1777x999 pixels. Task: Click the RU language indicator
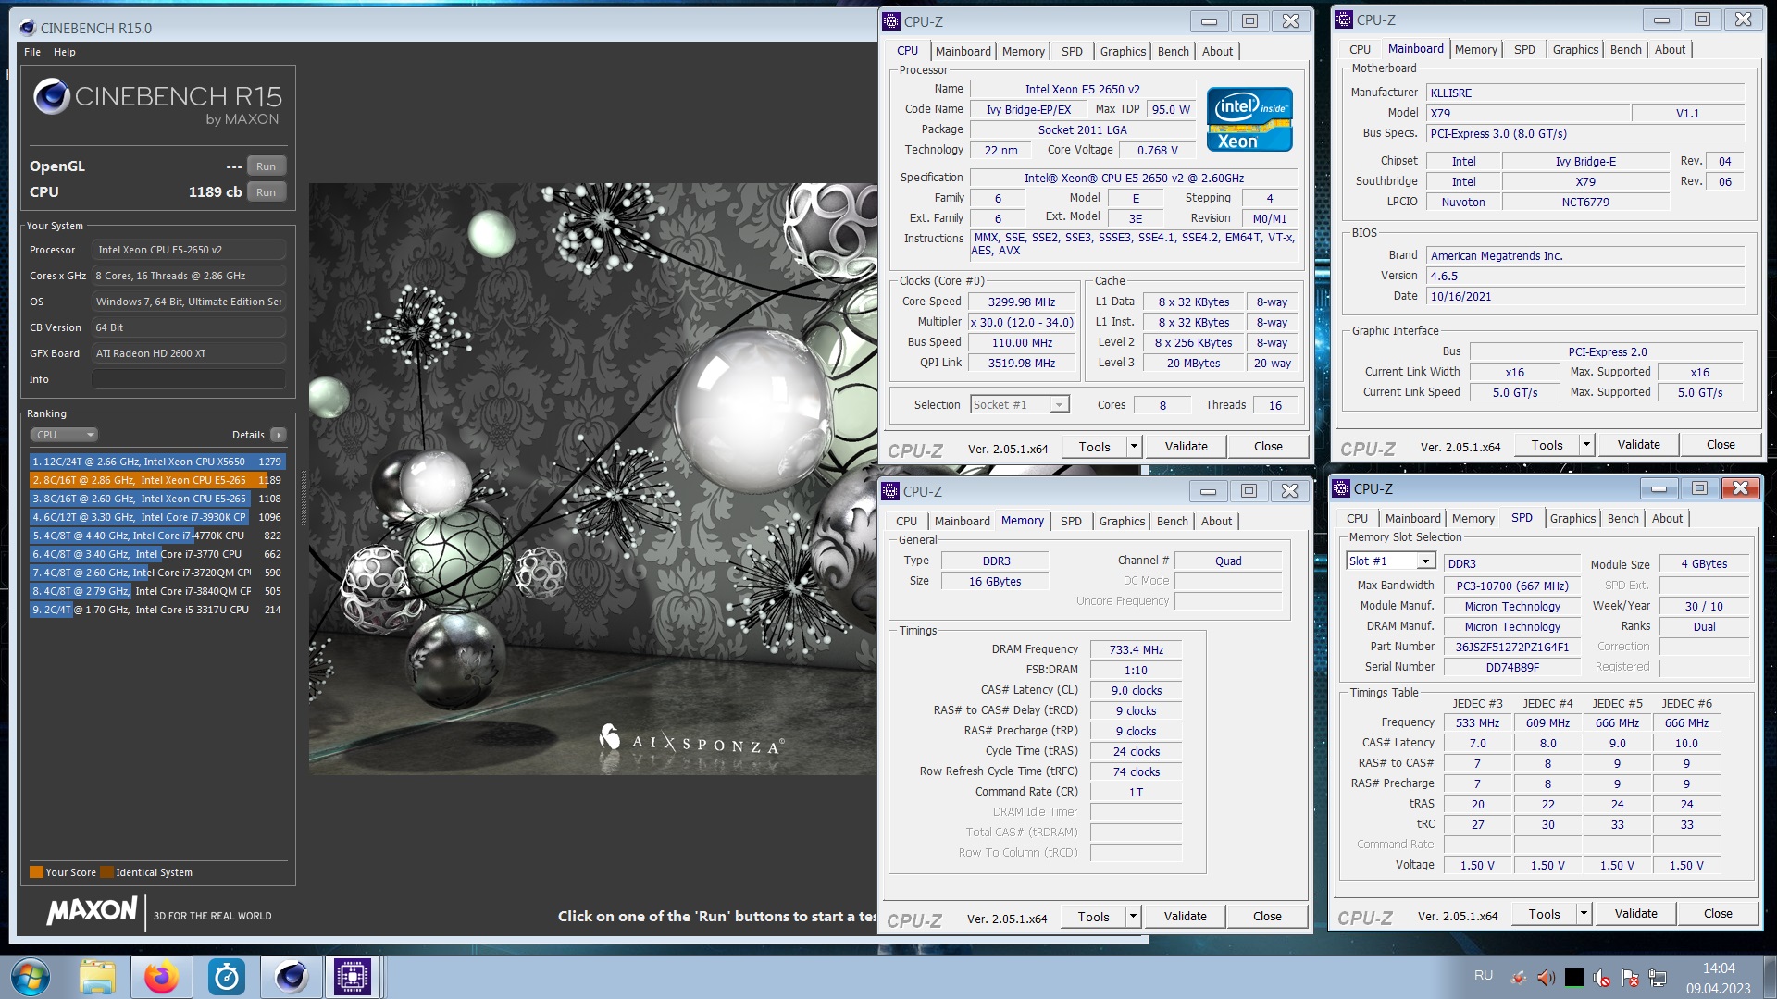pos(1484,975)
